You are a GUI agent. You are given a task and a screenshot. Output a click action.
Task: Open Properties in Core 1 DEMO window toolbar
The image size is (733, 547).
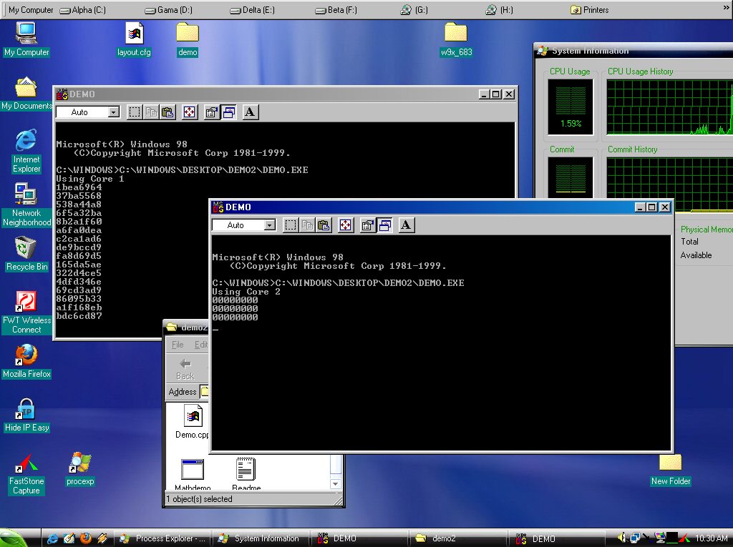[x=212, y=112]
